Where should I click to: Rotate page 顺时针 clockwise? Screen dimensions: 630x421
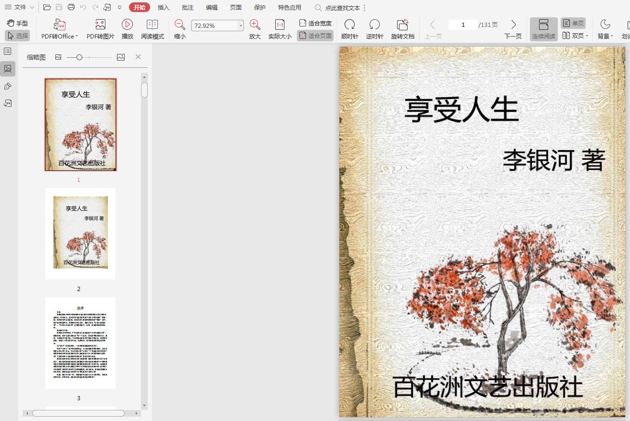pyautogui.click(x=350, y=29)
